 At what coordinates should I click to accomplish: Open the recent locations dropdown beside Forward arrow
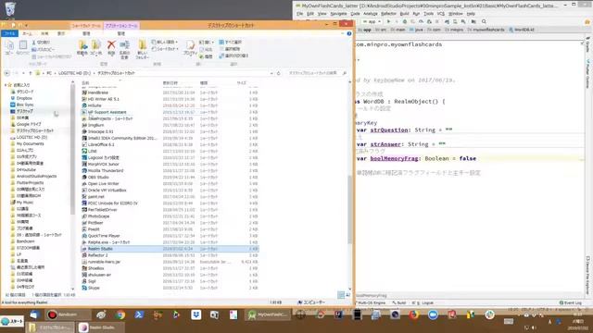pos(23,73)
